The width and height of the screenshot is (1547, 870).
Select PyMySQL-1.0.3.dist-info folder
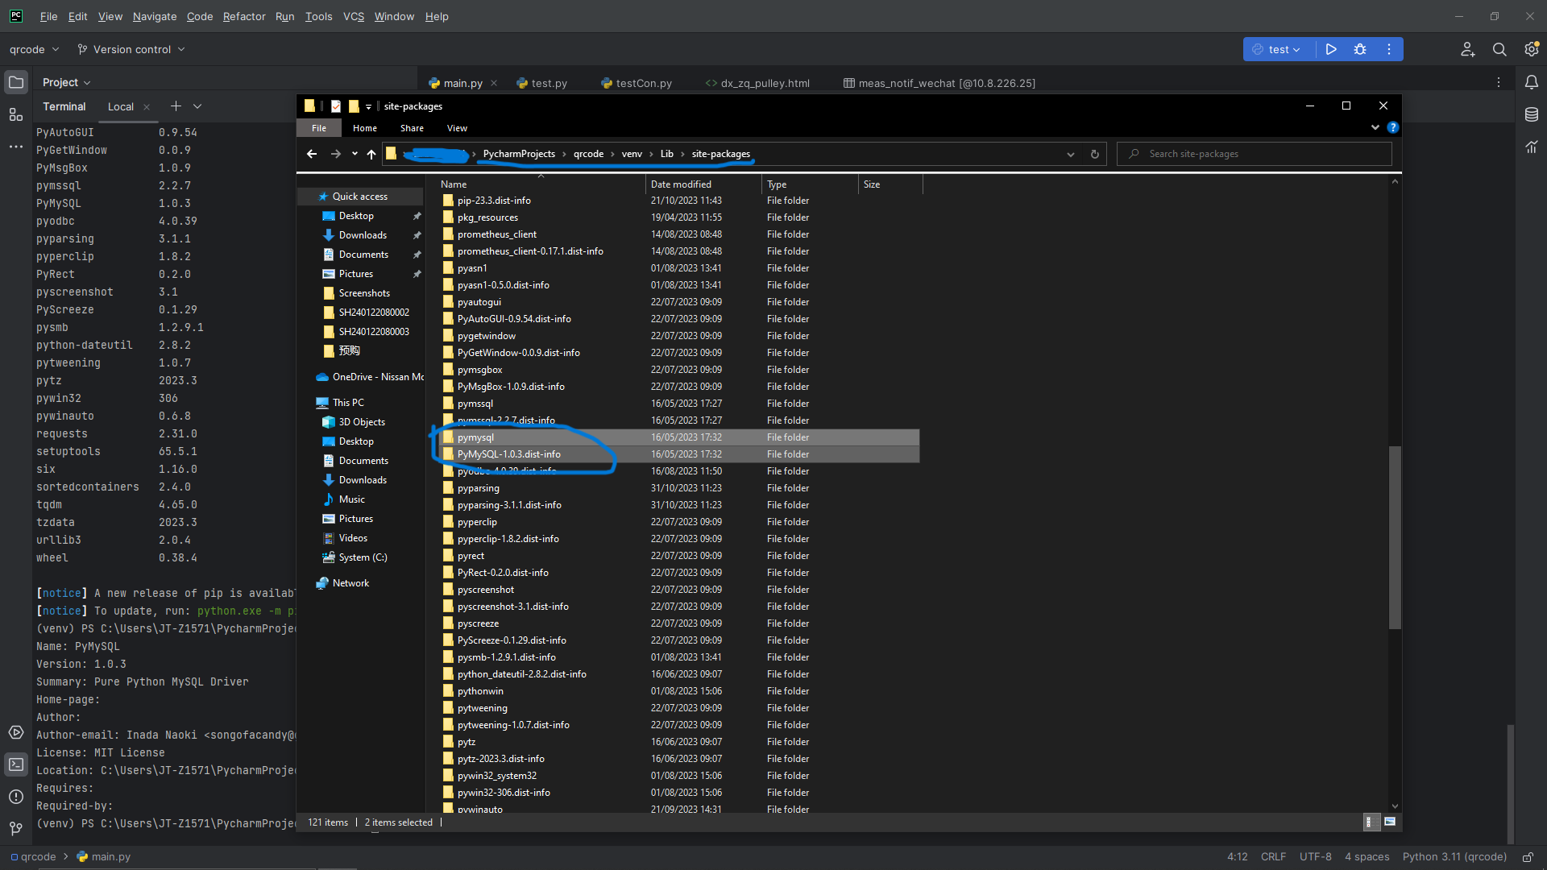679,454
